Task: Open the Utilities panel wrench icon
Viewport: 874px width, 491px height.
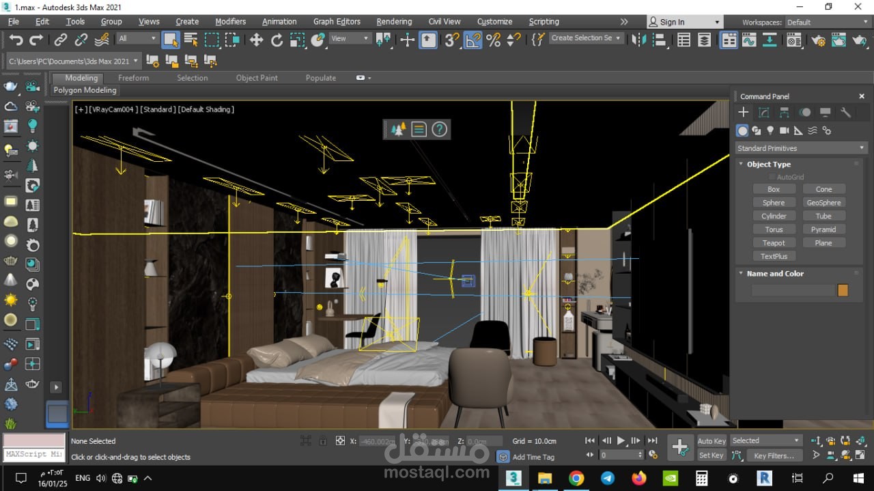Action: coord(845,113)
